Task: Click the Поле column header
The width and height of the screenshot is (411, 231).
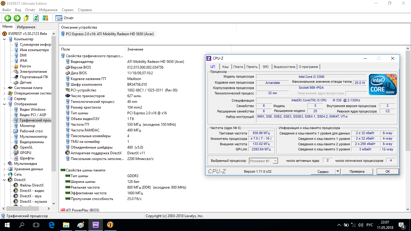Action: point(92,49)
